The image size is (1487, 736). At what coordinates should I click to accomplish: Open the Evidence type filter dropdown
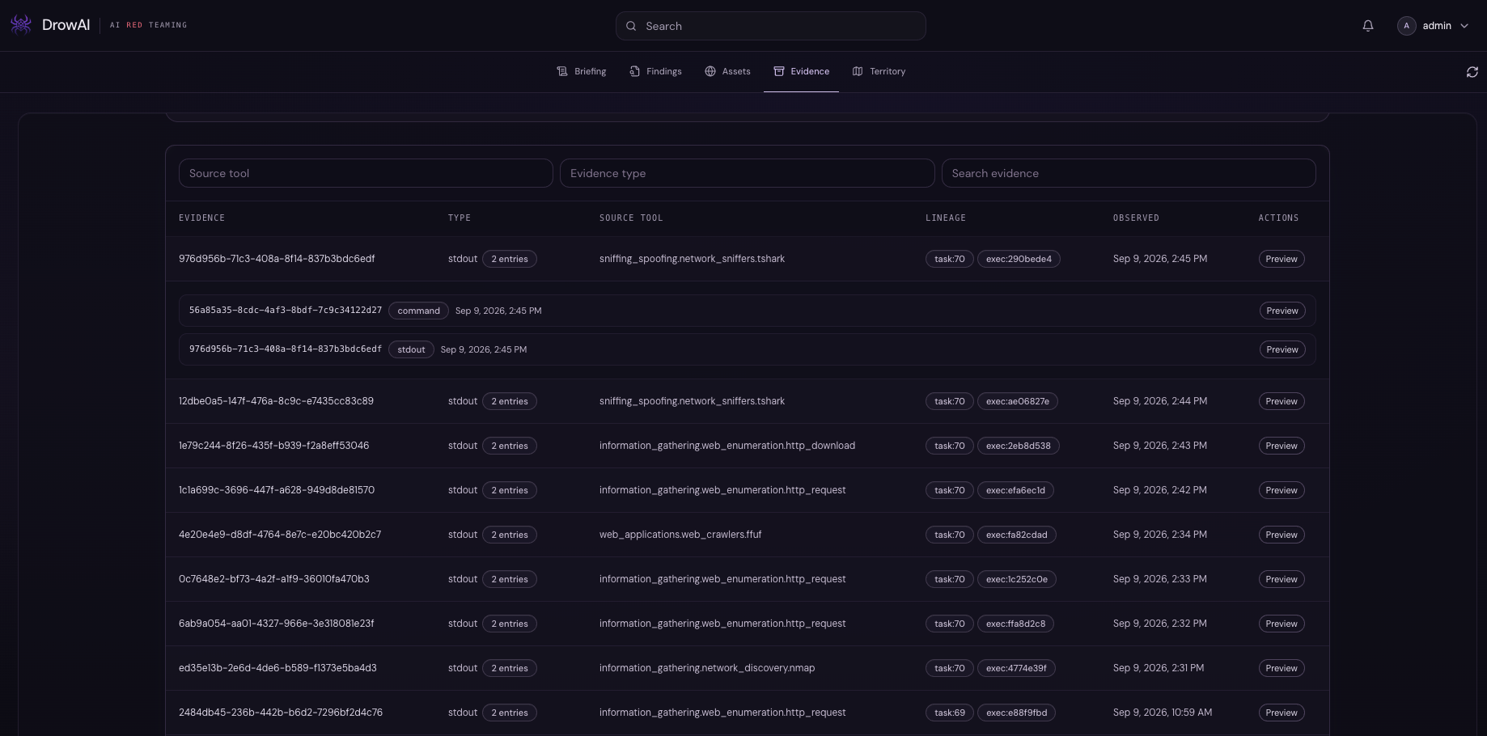tap(747, 173)
